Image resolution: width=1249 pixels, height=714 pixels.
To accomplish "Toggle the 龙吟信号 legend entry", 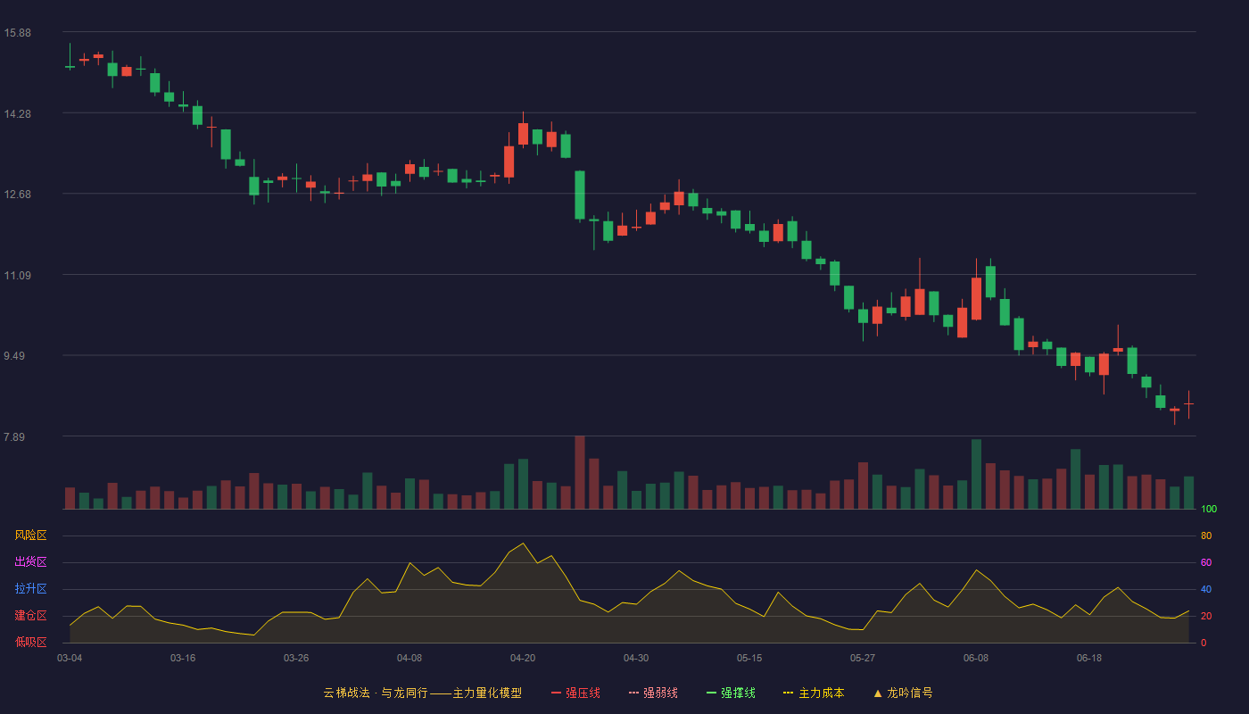I will pyautogui.click(x=903, y=693).
